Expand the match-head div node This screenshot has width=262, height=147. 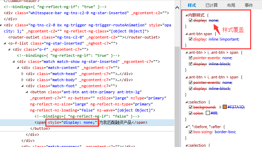[22, 74]
